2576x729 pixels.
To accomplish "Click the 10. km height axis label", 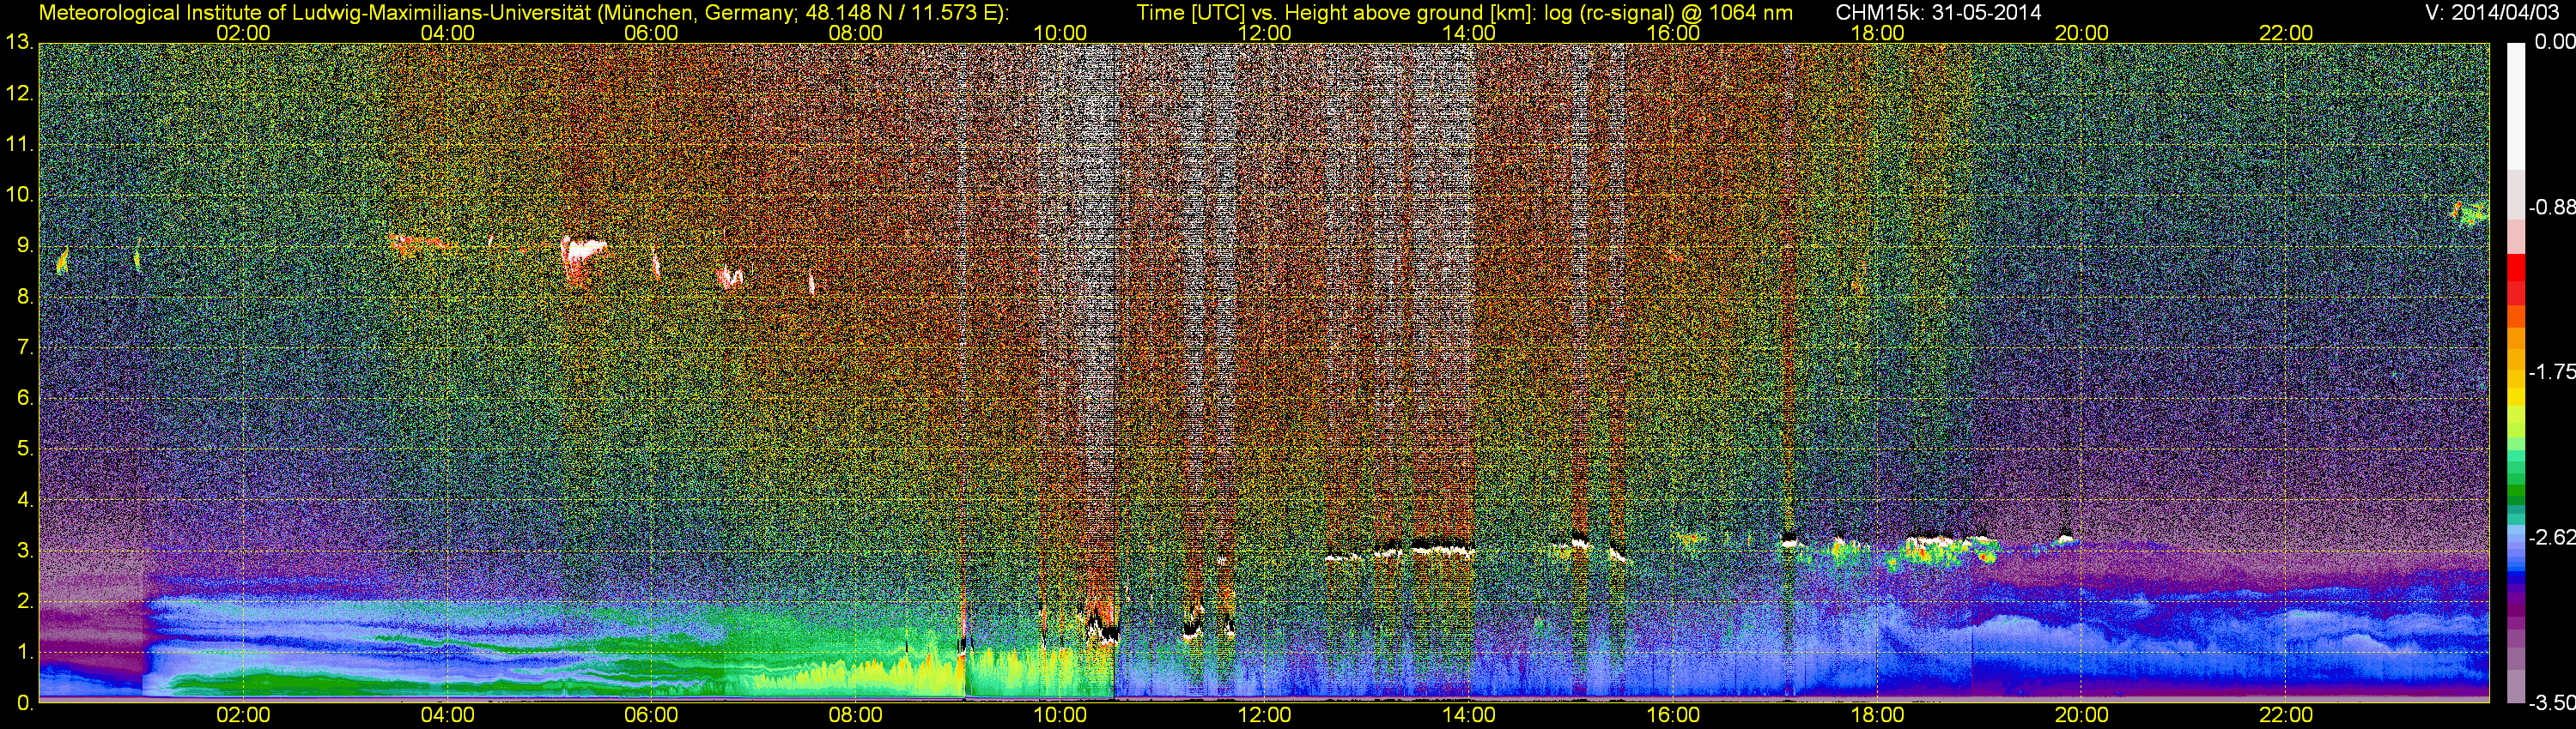I will (x=20, y=195).
